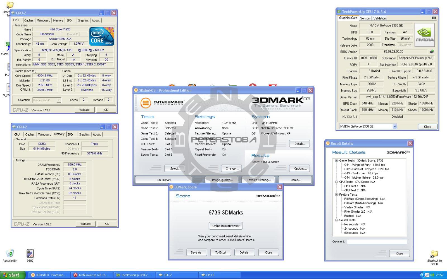447x279 pixels.
Task: Click the Core Speed 4304.9 MHz value
Action: (45, 76)
